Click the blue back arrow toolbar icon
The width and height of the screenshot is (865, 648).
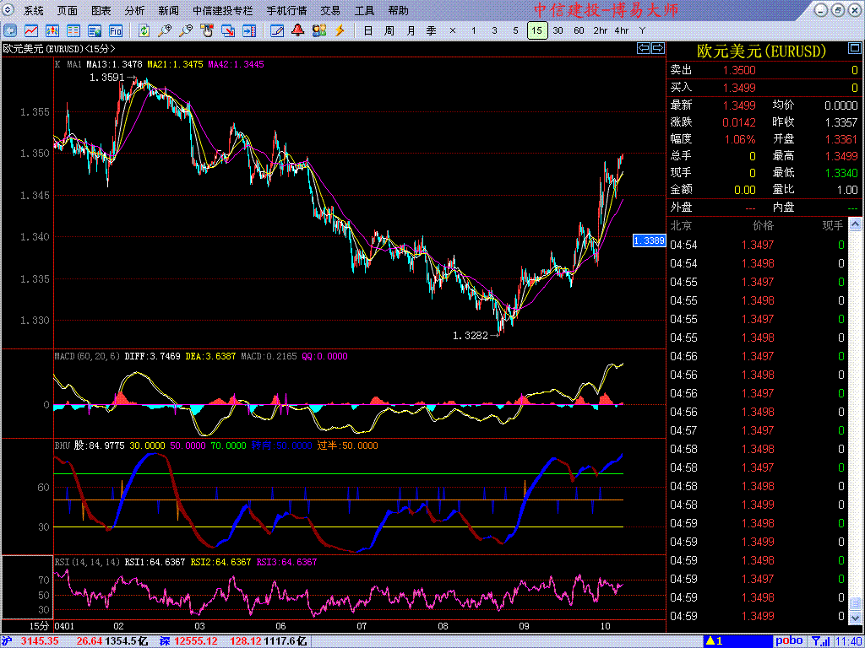pos(12,30)
